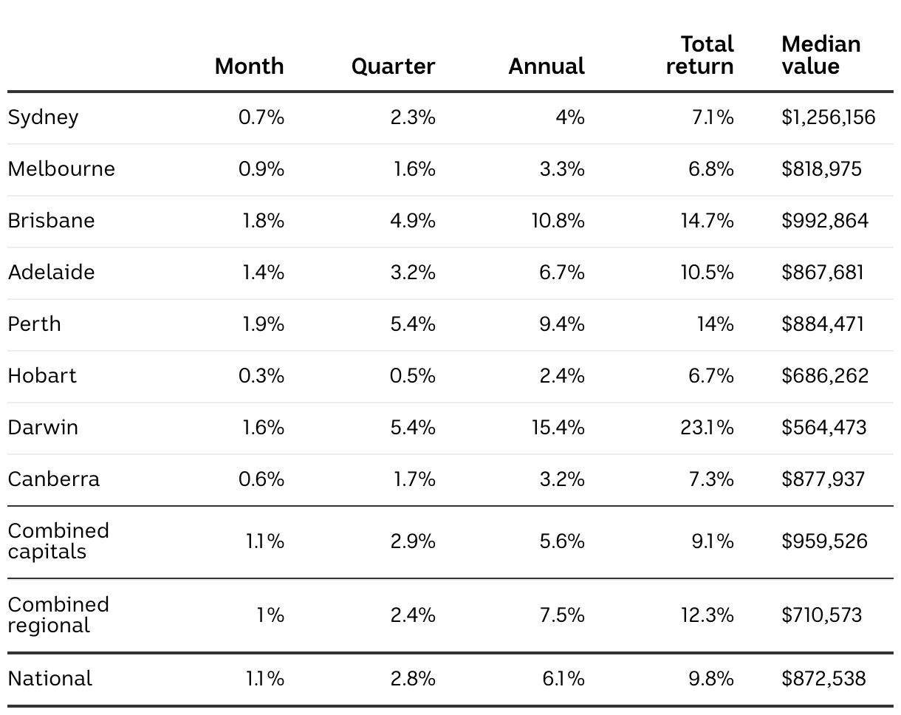Select the Adelaide row label
The width and height of the screenshot is (901, 715).
coord(52,273)
